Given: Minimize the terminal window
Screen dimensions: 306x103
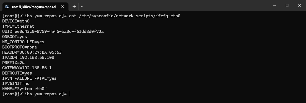Looking at the screenshot, I should click(x=274, y=6).
